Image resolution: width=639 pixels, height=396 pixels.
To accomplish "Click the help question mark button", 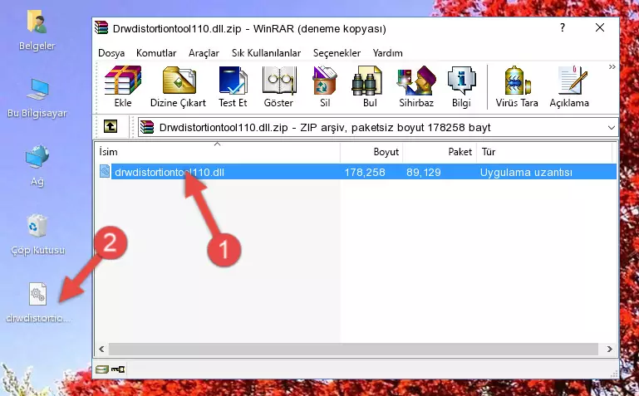I will coord(563,27).
